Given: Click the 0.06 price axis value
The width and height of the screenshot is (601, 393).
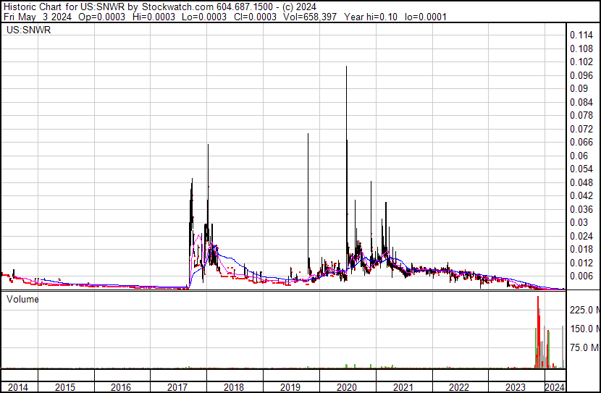Looking at the screenshot, I should coord(579,156).
